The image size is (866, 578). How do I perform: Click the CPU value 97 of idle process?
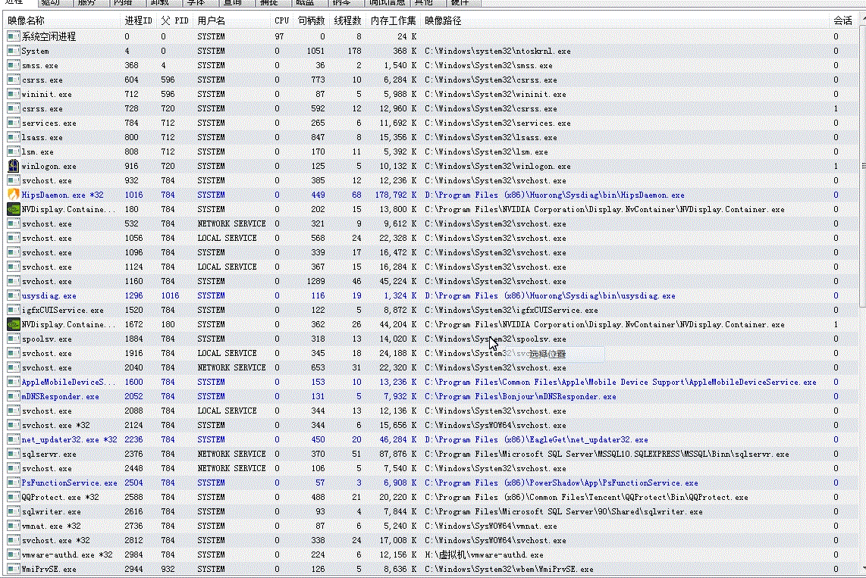click(280, 36)
